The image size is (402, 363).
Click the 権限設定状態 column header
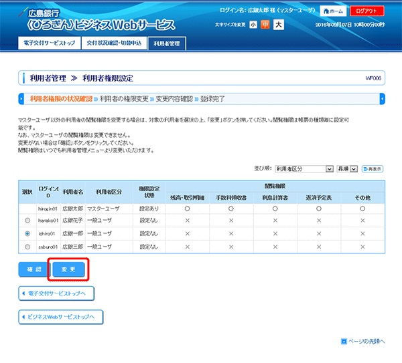tap(149, 192)
